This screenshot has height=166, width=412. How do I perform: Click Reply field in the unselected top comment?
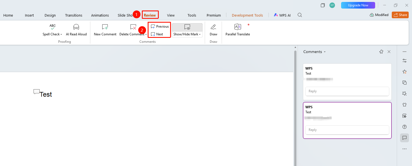coord(347,91)
